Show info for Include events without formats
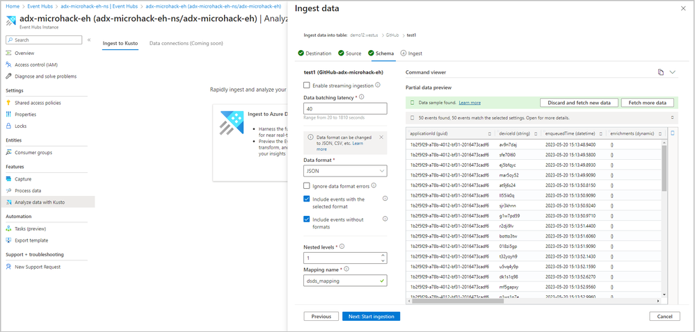Screen dimensions: 695x332 (x=385, y=219)
